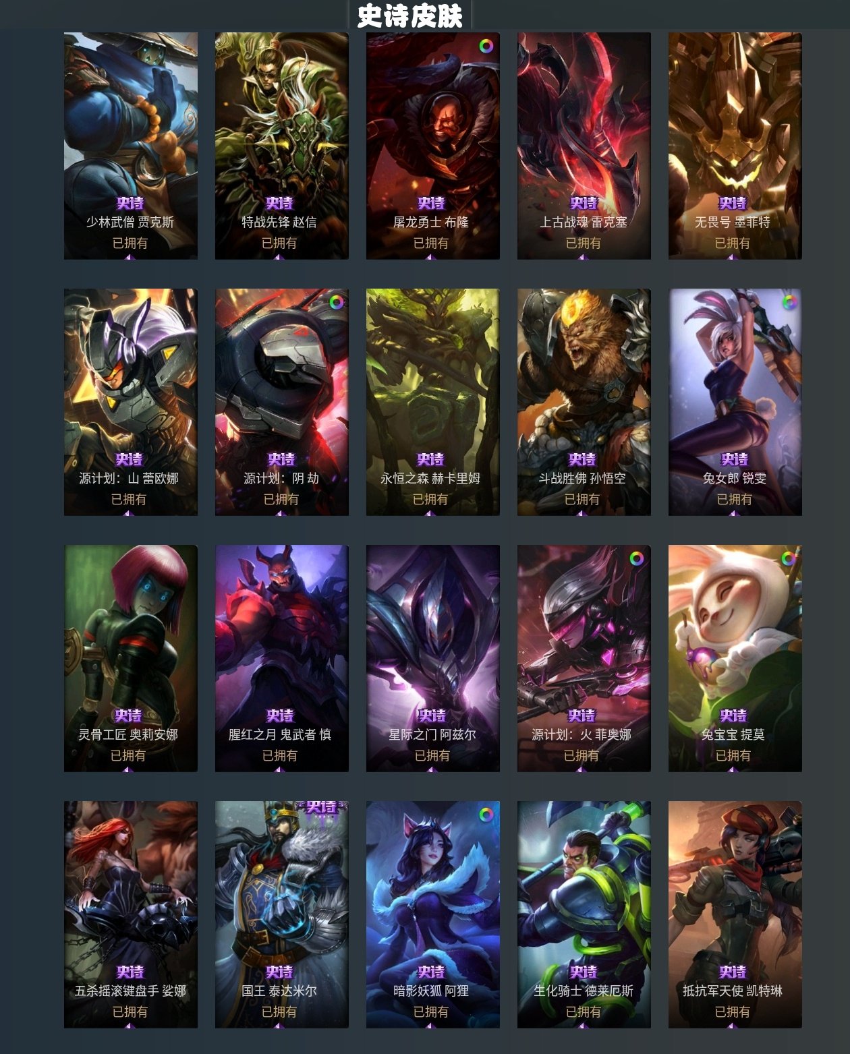This screenshot has width=850, height=1054.
Task: Open the 生化骑士 德莱厄斯 skin card
Action: pos(584,914)
